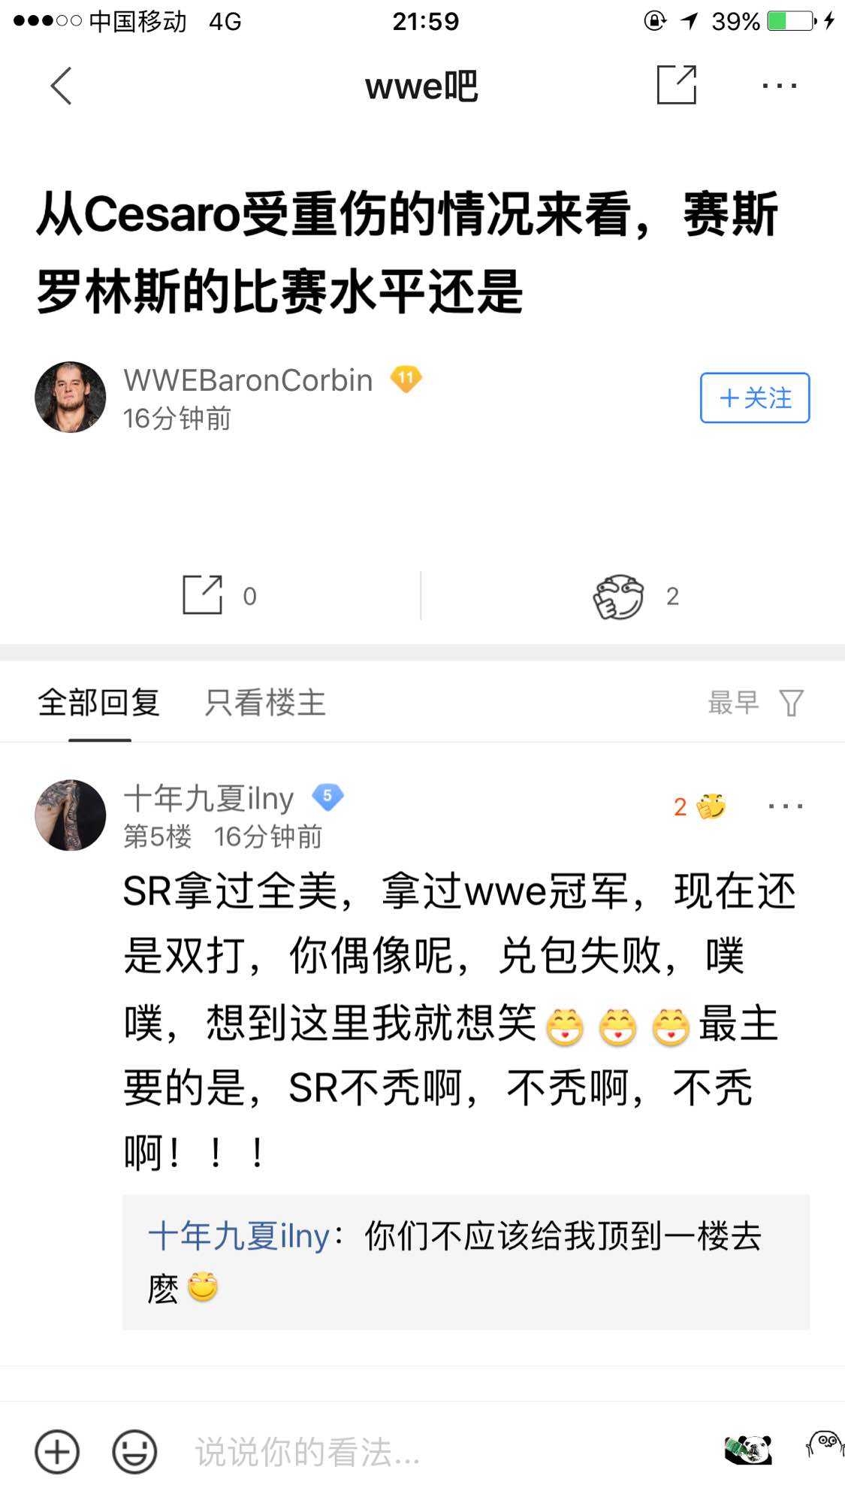This screenshot has height=1503, width=845.
Task: Tap the 说说你的看法 reply input field
Action: point(443,1452)
